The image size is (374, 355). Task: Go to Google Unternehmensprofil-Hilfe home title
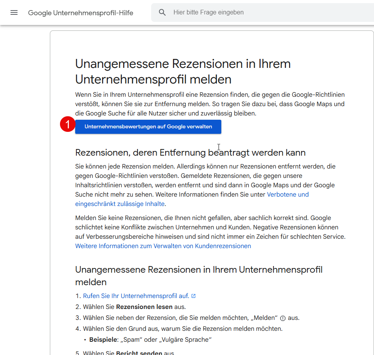click(x=81, y=13)
